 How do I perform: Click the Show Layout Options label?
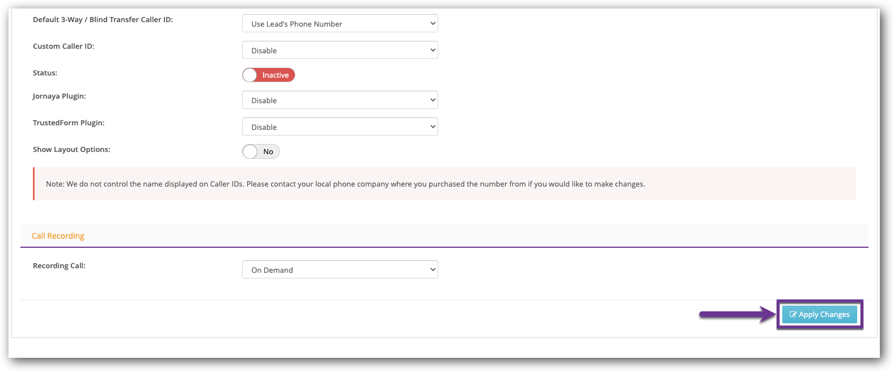[71, 150]
